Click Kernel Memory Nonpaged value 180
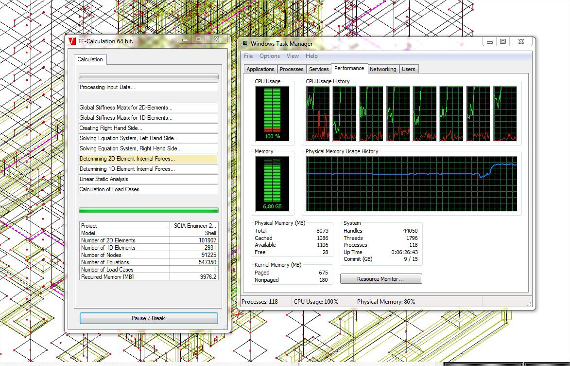Viewport: 570px width, 366px height. [x=323, y=280]
